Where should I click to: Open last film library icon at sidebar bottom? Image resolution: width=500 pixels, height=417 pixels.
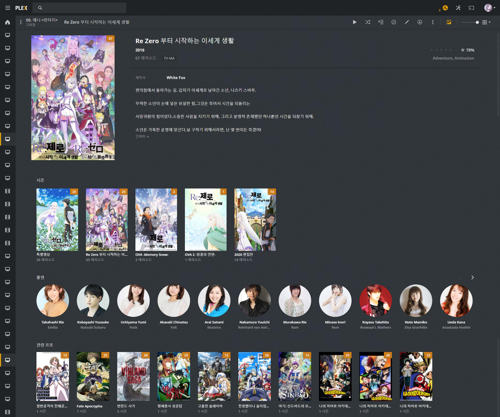8,412
